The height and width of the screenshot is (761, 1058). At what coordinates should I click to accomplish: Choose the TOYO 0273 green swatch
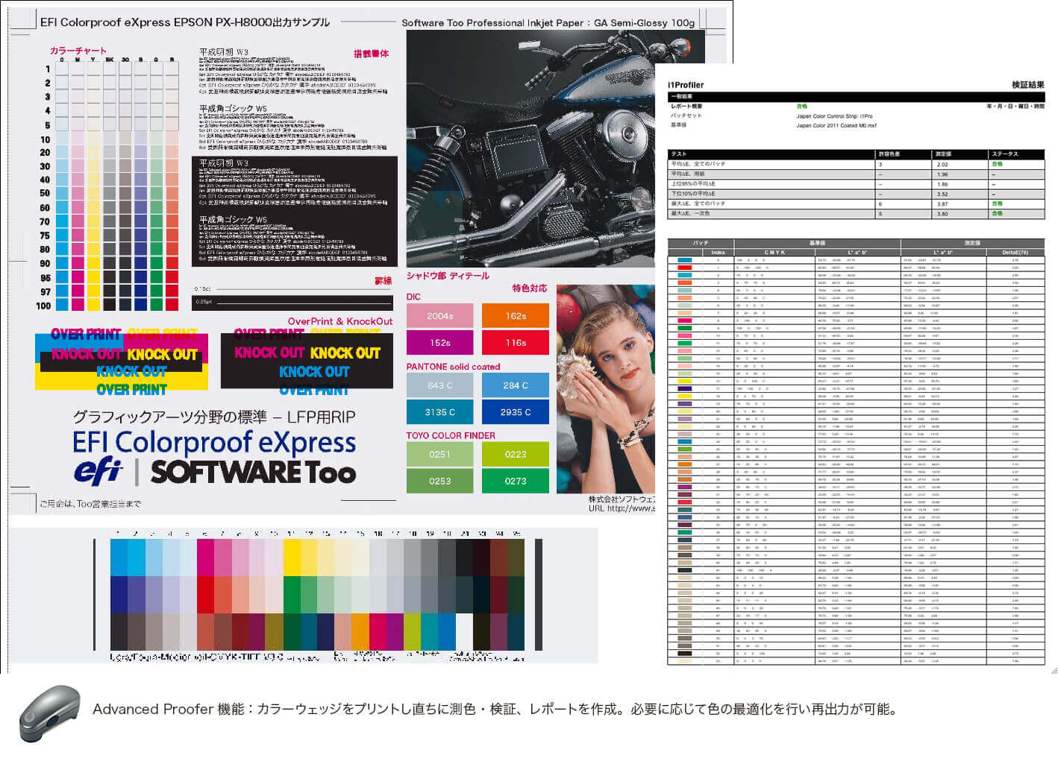click(516, 481)
